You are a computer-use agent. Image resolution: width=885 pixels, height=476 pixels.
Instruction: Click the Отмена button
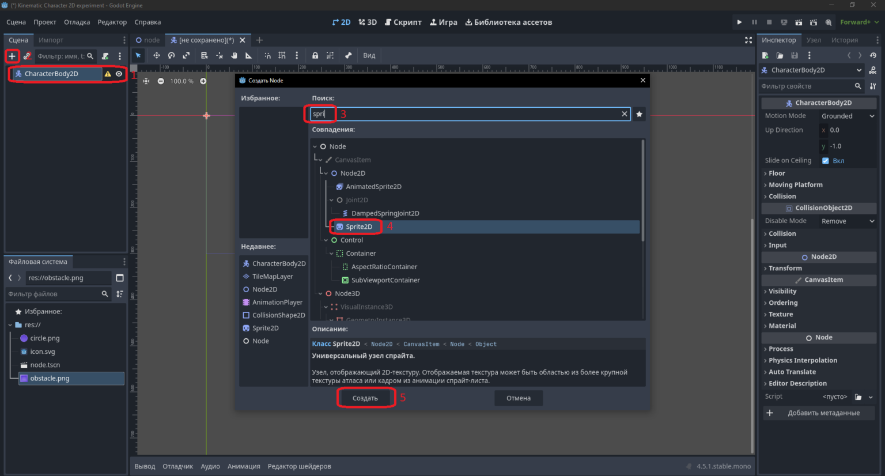click(x=519, y=398)
